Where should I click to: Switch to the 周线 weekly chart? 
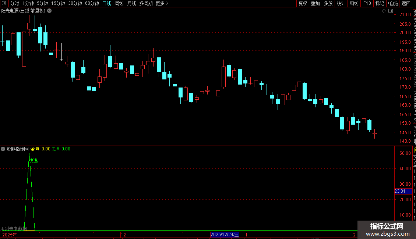click(119, 3)
